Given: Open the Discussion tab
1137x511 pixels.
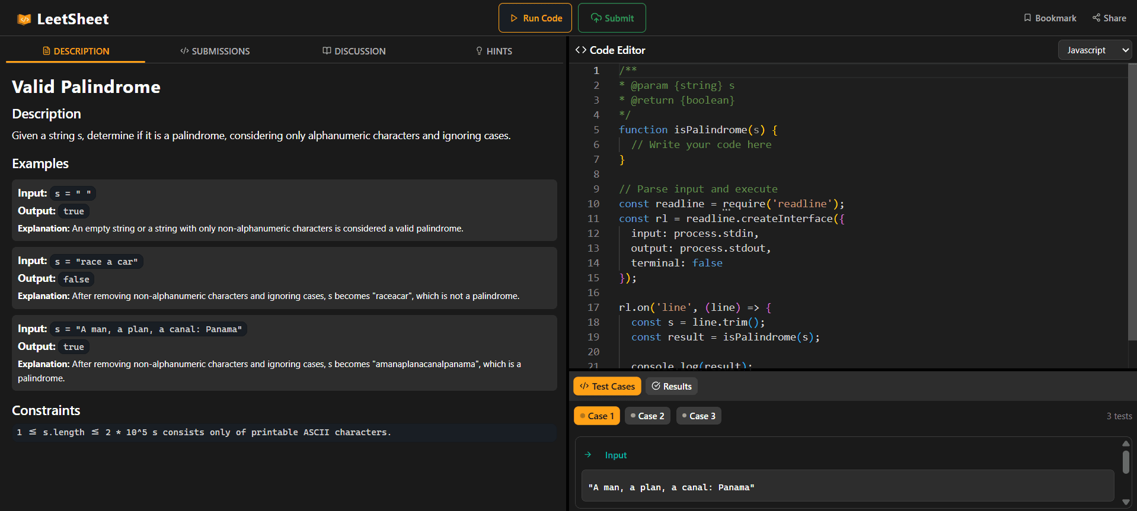Looking at the screenshot, I should [354, 51].
